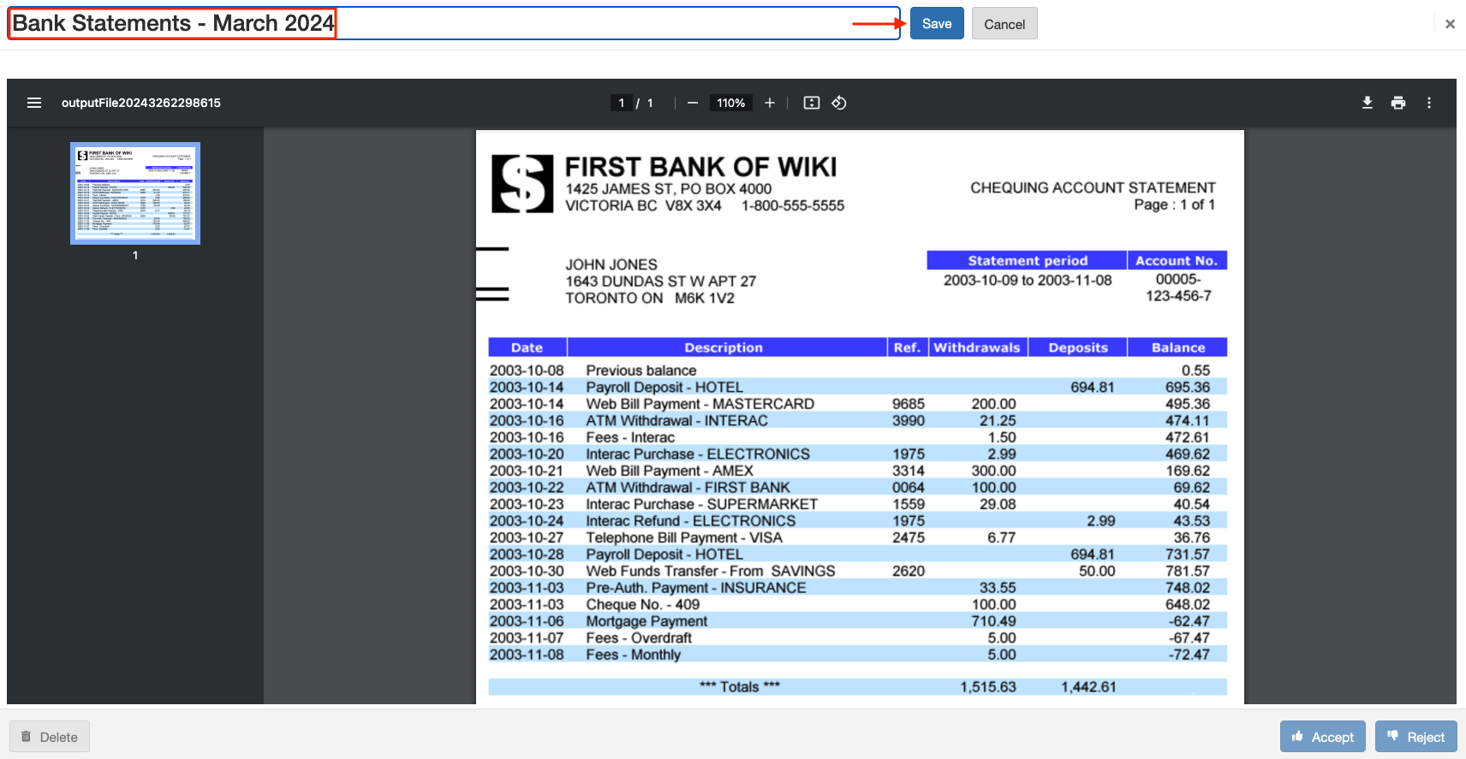The height and width of the screenshot is (759, 1466).
Task: Click the zoom out minus icon
Action: pyautogui.click(x=693, y=103)
